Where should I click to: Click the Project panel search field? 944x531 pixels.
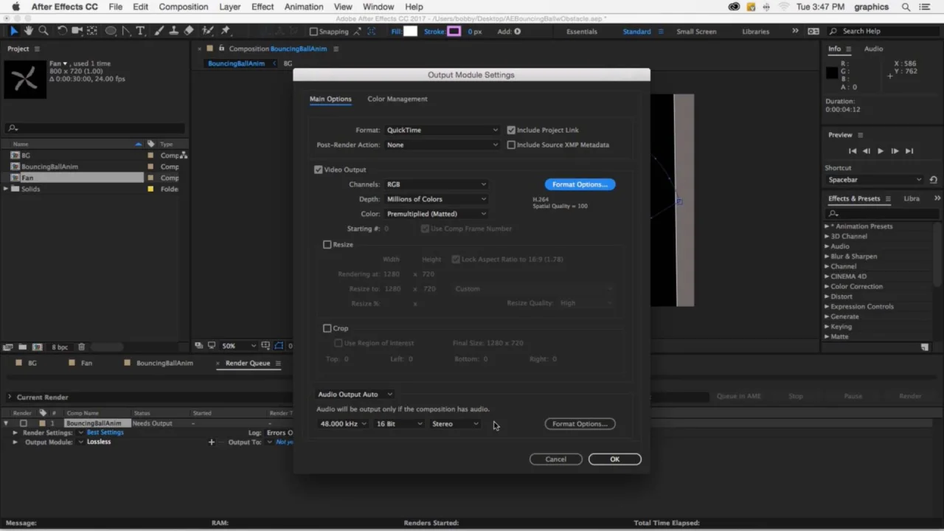pos(94,128)
